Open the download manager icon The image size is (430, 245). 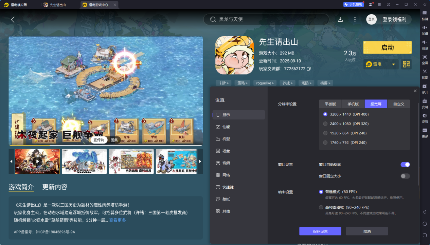coord(340,19)
